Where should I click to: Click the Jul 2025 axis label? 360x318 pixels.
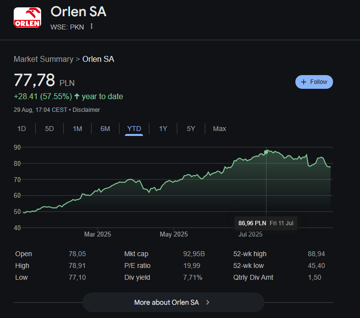250,234
